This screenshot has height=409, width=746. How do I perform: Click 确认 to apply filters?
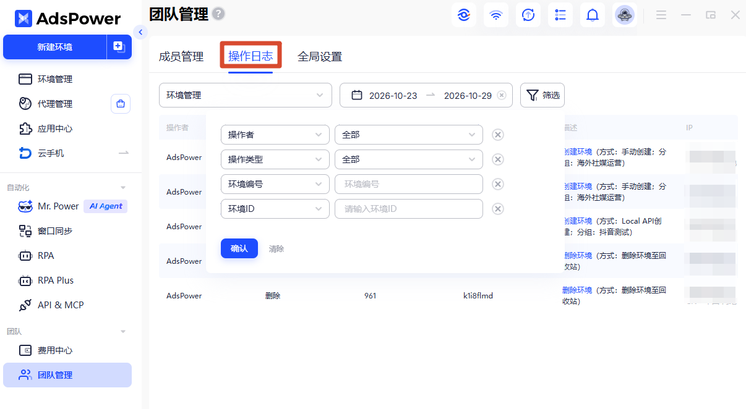pyautogui.click(x=239, y=248)
